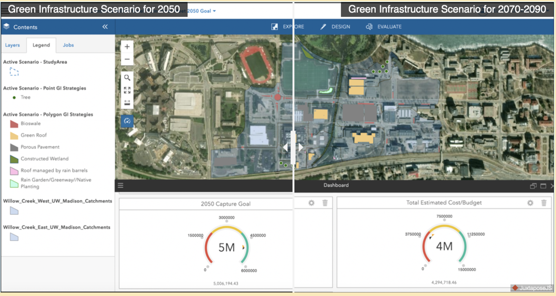This screenshot has width=556, height=296.
Task: Click the Zoom Out minus icon
Action: [x=127, y=59]
